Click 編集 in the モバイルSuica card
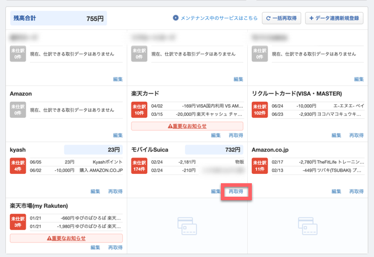 click(x=216, y=191)
